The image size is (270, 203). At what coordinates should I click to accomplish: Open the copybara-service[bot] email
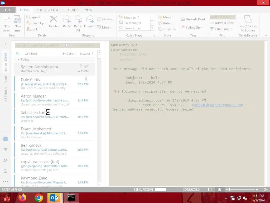[54, 166]
